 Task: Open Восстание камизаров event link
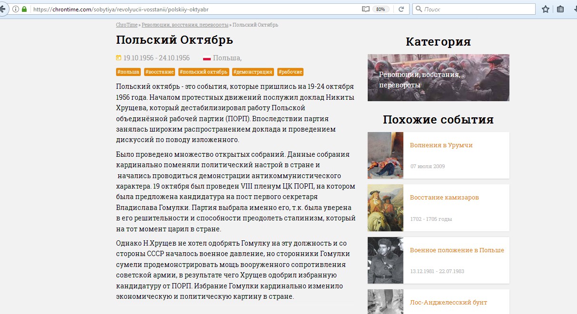444,198
